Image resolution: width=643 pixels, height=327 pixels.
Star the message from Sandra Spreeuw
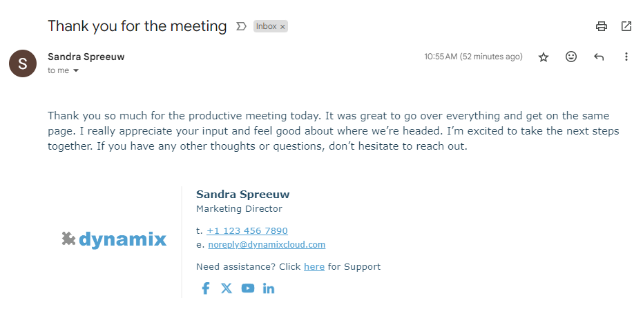(544, 57)
